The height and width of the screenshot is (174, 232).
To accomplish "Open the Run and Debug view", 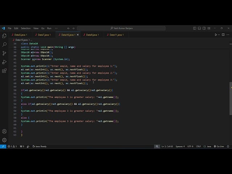I will tap(4, 62).
